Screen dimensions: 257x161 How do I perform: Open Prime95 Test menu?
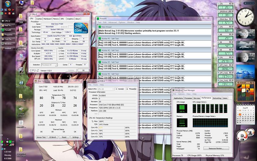coord(99,22)
